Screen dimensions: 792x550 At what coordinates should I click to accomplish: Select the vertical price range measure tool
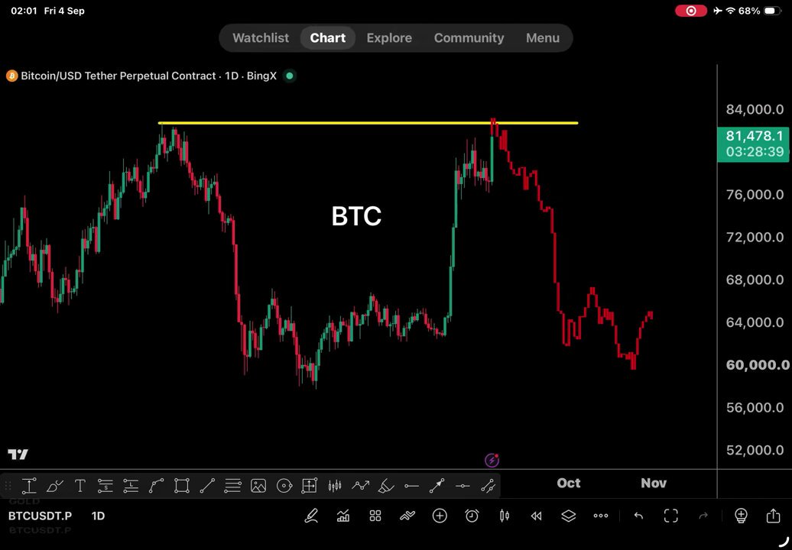[29, 486]
